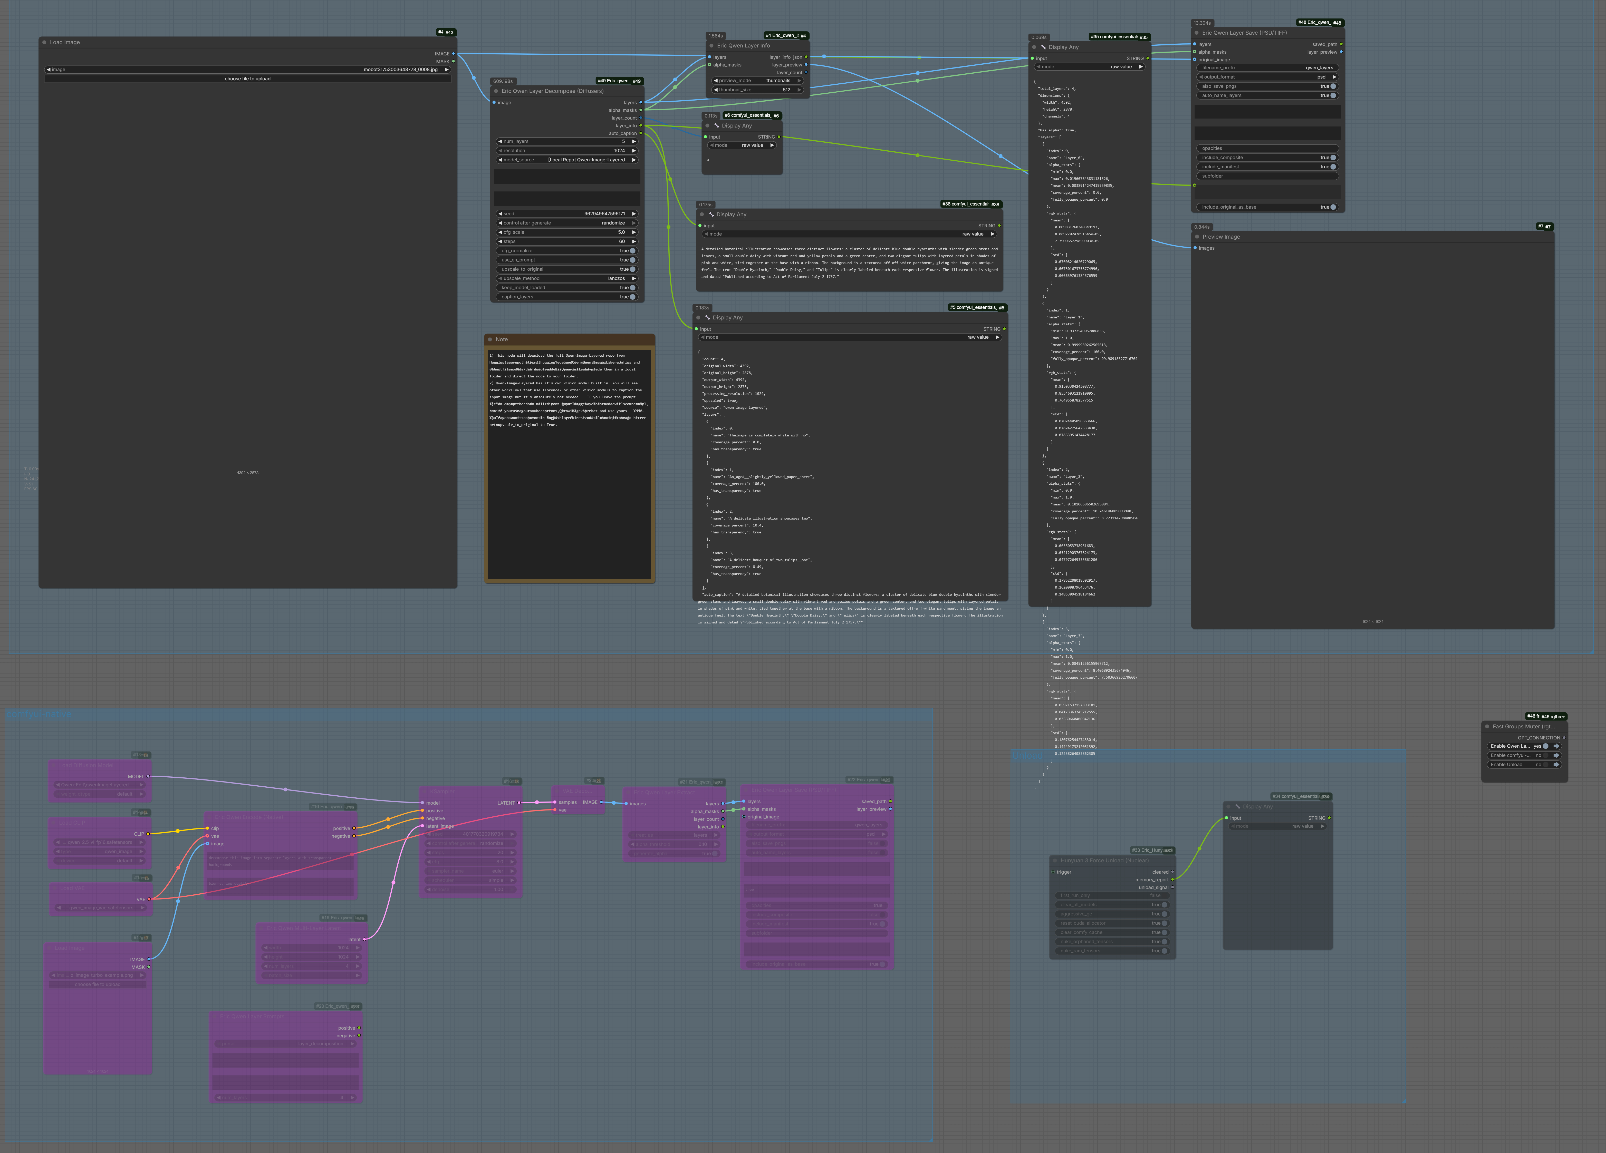Increase num_layers with right arrow
This screenshot has height=1153, width=1606.
tap(634, 142)
